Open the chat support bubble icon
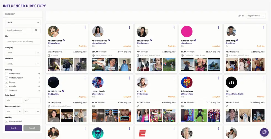 point(264,132)
